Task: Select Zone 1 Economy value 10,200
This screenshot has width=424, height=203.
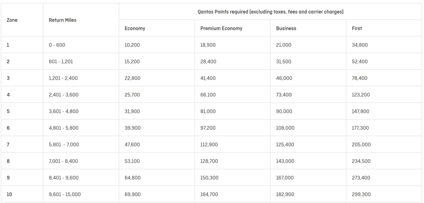Action: pyautogui.click(x=132, y=45)
